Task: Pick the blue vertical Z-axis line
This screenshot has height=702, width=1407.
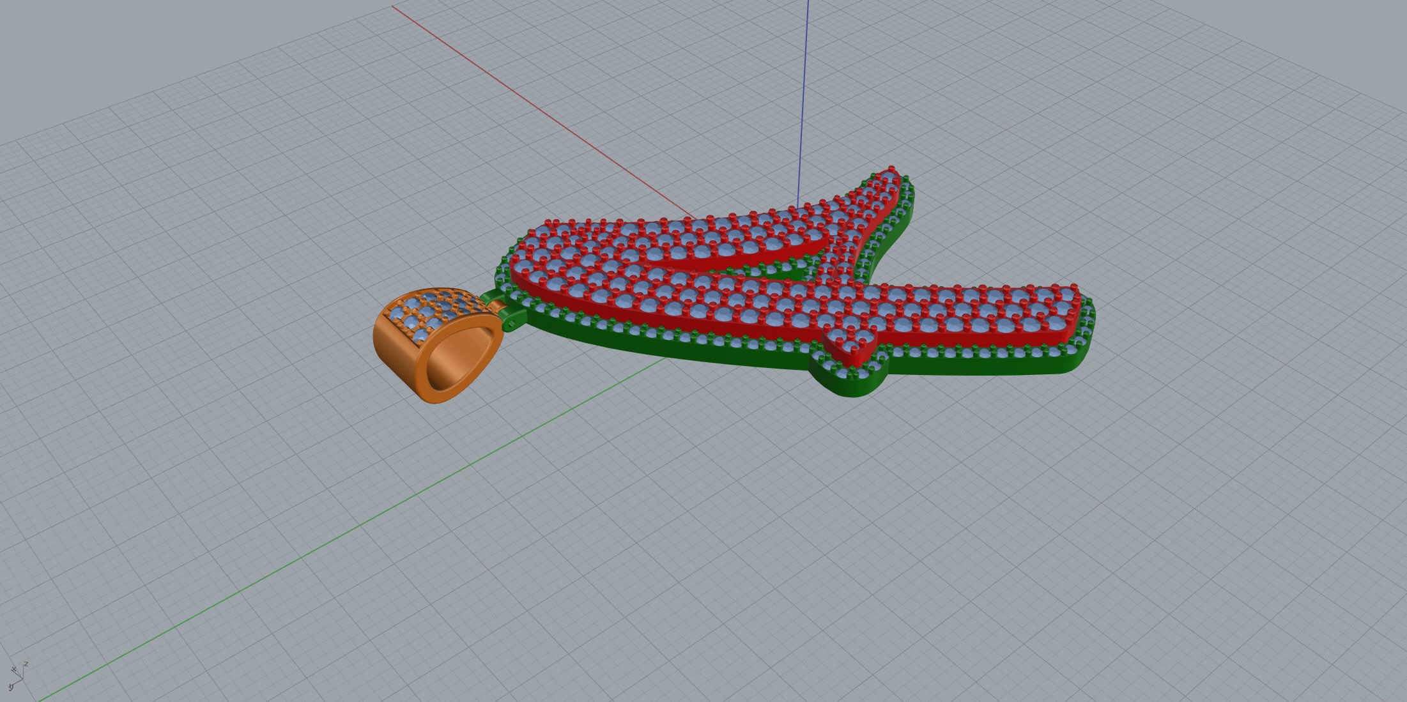Action: coord(803,103)
